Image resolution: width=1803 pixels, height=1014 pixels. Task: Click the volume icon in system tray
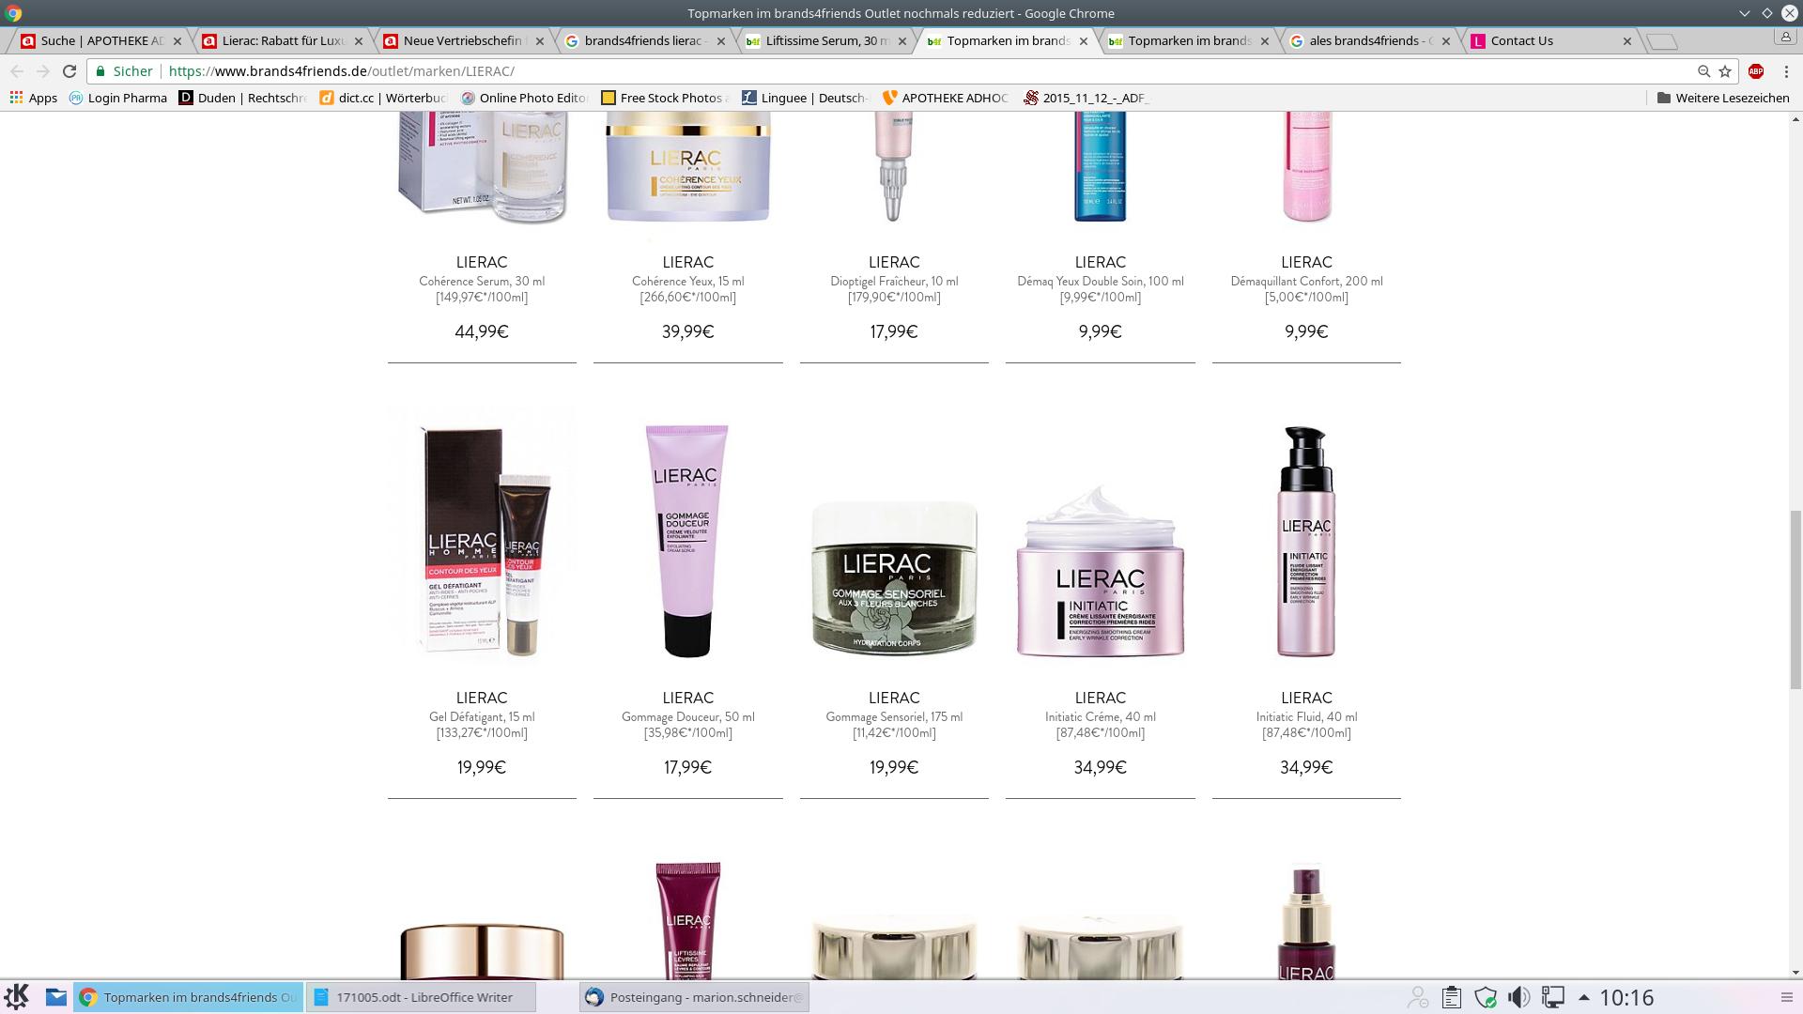[x=1518, y=997]
